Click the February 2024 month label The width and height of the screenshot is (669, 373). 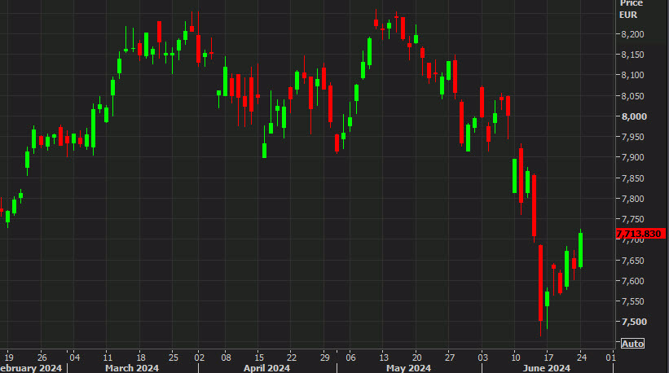coord(31,368)
